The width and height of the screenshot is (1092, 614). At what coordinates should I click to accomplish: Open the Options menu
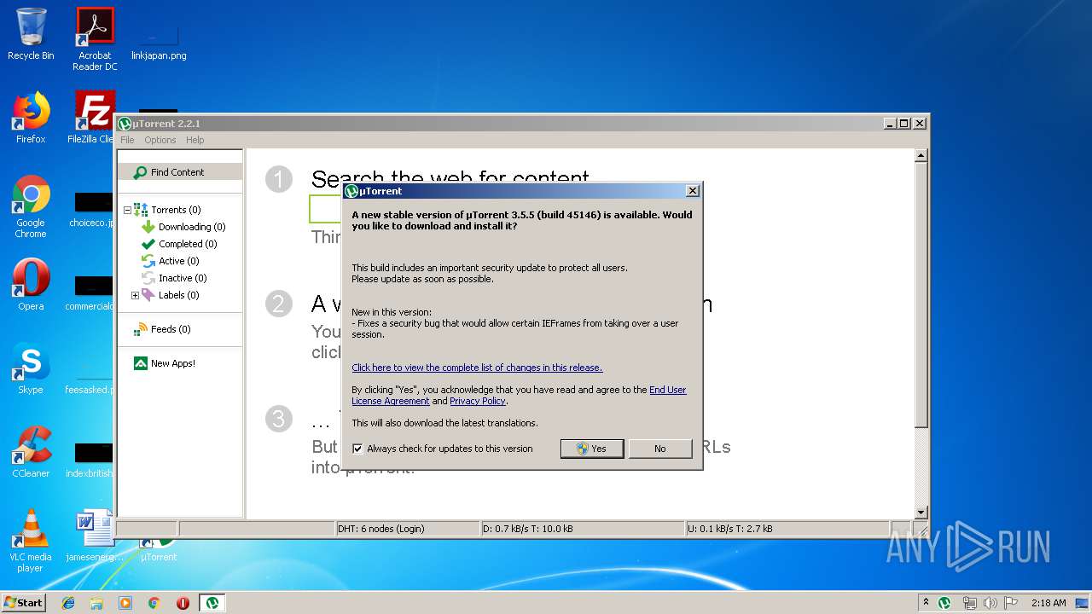point(160,140)
